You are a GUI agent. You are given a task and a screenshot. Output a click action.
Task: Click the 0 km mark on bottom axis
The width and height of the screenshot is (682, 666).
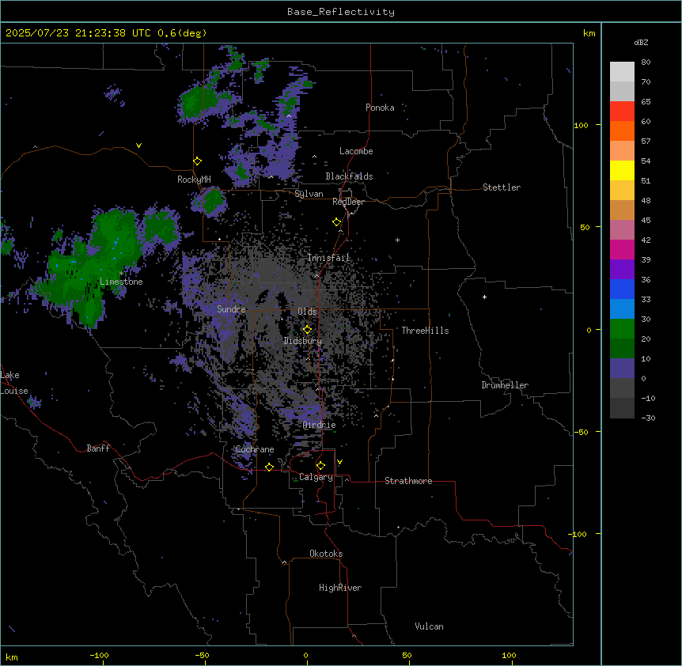point(305,655)
